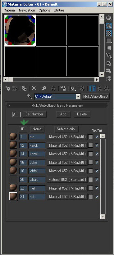
Task: Open the Material menu
Action: coord(9,10)
